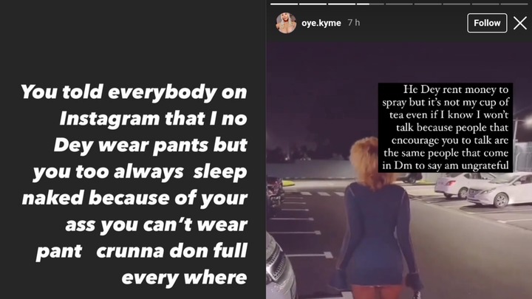532x299 pixels.
Task: Click the white parked car in the story
Action: pos(499,189)
